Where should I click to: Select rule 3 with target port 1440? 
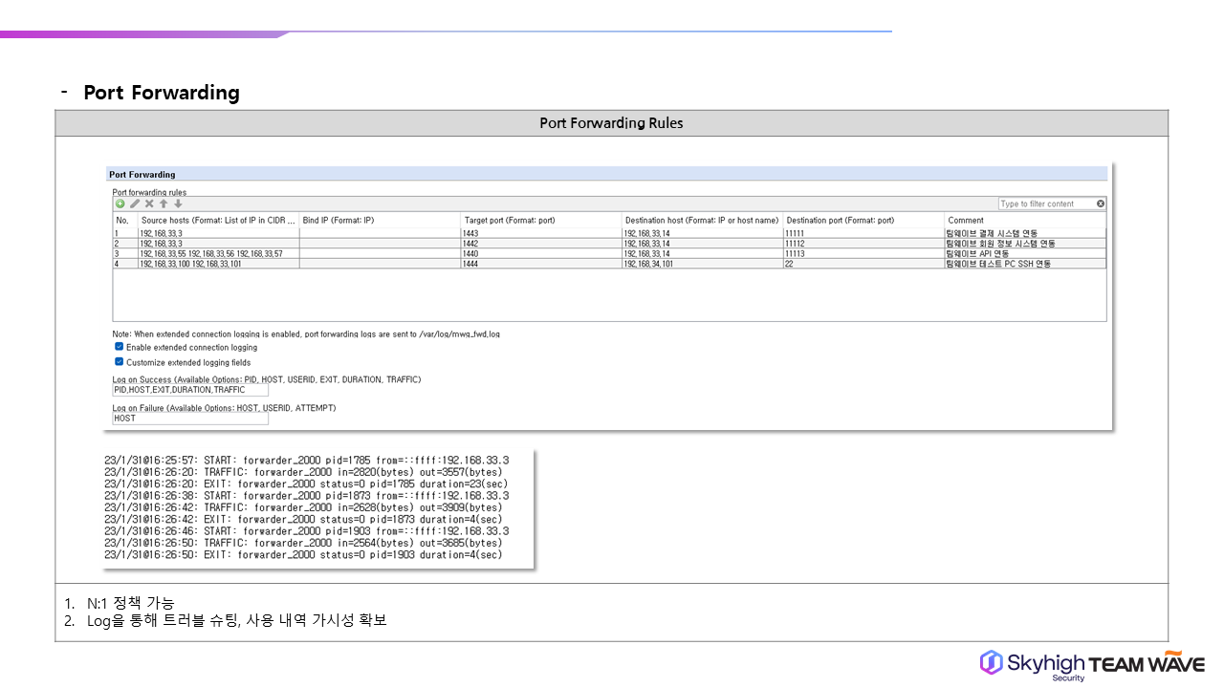coord(539,254)
